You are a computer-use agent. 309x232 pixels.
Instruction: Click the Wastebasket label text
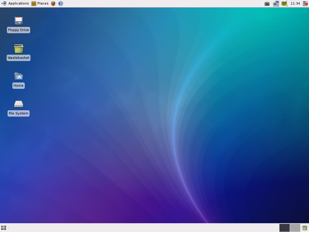[18, 58]
